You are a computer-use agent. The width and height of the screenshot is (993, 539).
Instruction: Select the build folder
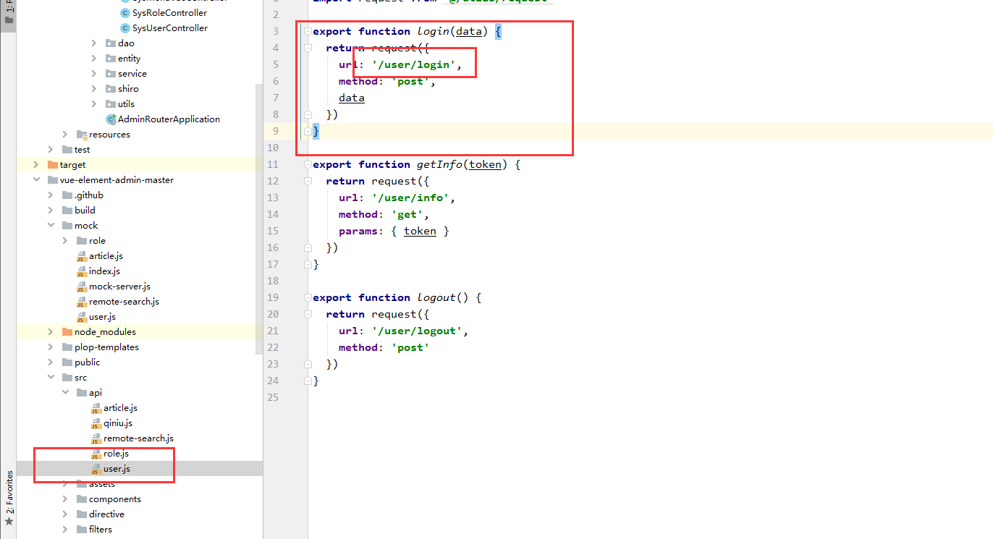[85, 211]
